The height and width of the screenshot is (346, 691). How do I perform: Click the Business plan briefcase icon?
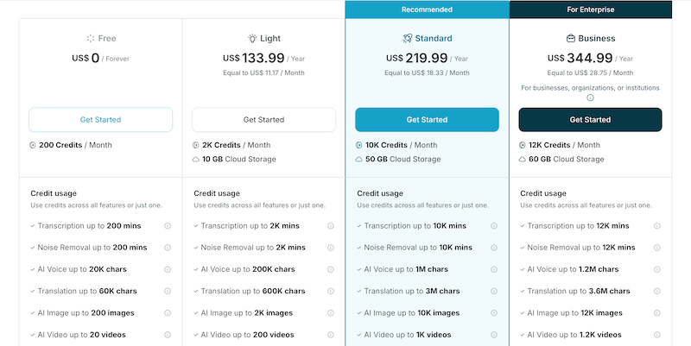point(571,38)
